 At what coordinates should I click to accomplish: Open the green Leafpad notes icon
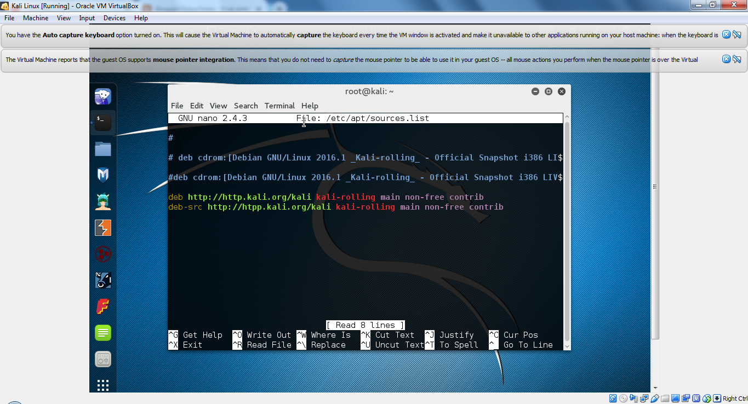point(102,332)
